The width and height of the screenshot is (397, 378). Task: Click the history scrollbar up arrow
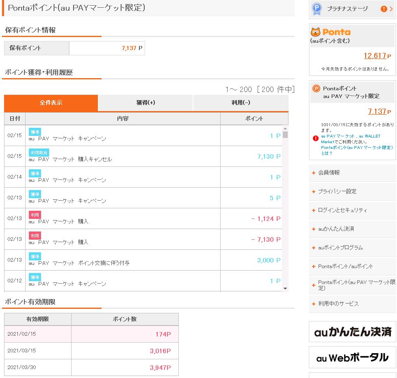click(285, 129)
